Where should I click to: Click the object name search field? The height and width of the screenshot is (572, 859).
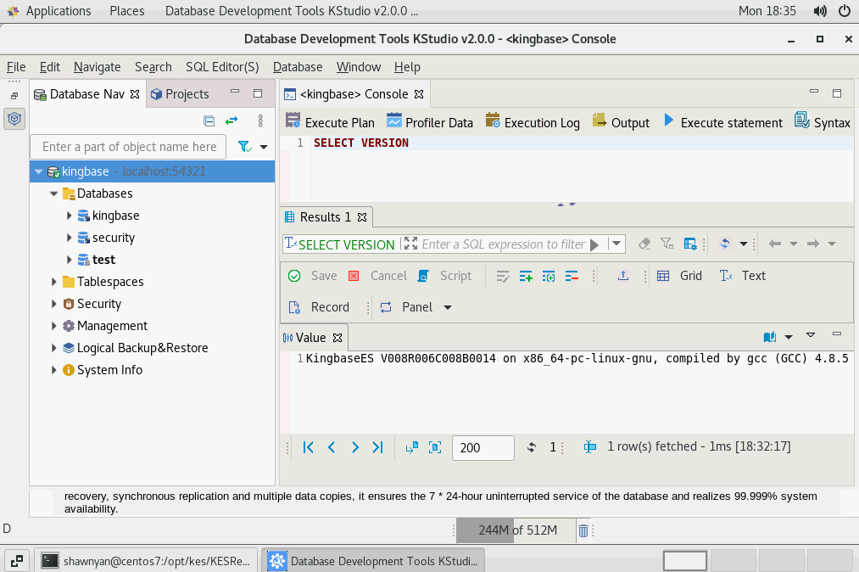[129, 147]
